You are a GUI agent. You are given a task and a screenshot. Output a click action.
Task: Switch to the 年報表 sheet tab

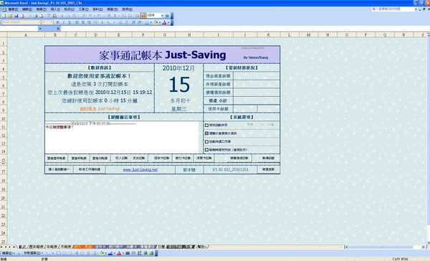click(x=52, y=247)
